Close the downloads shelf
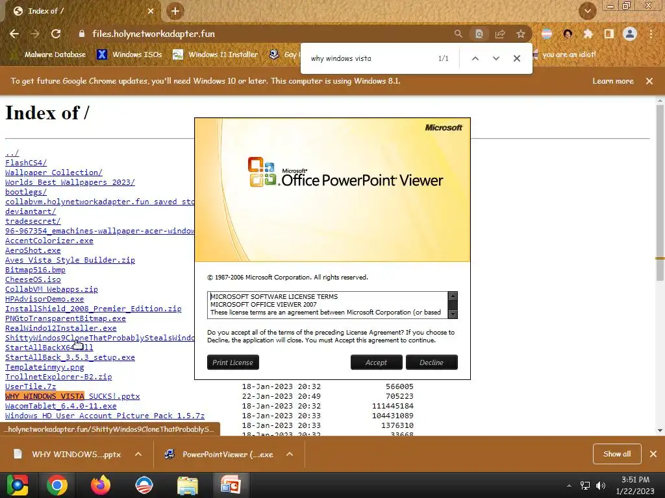This screenshot has width=665, height=498. (653, 454)
